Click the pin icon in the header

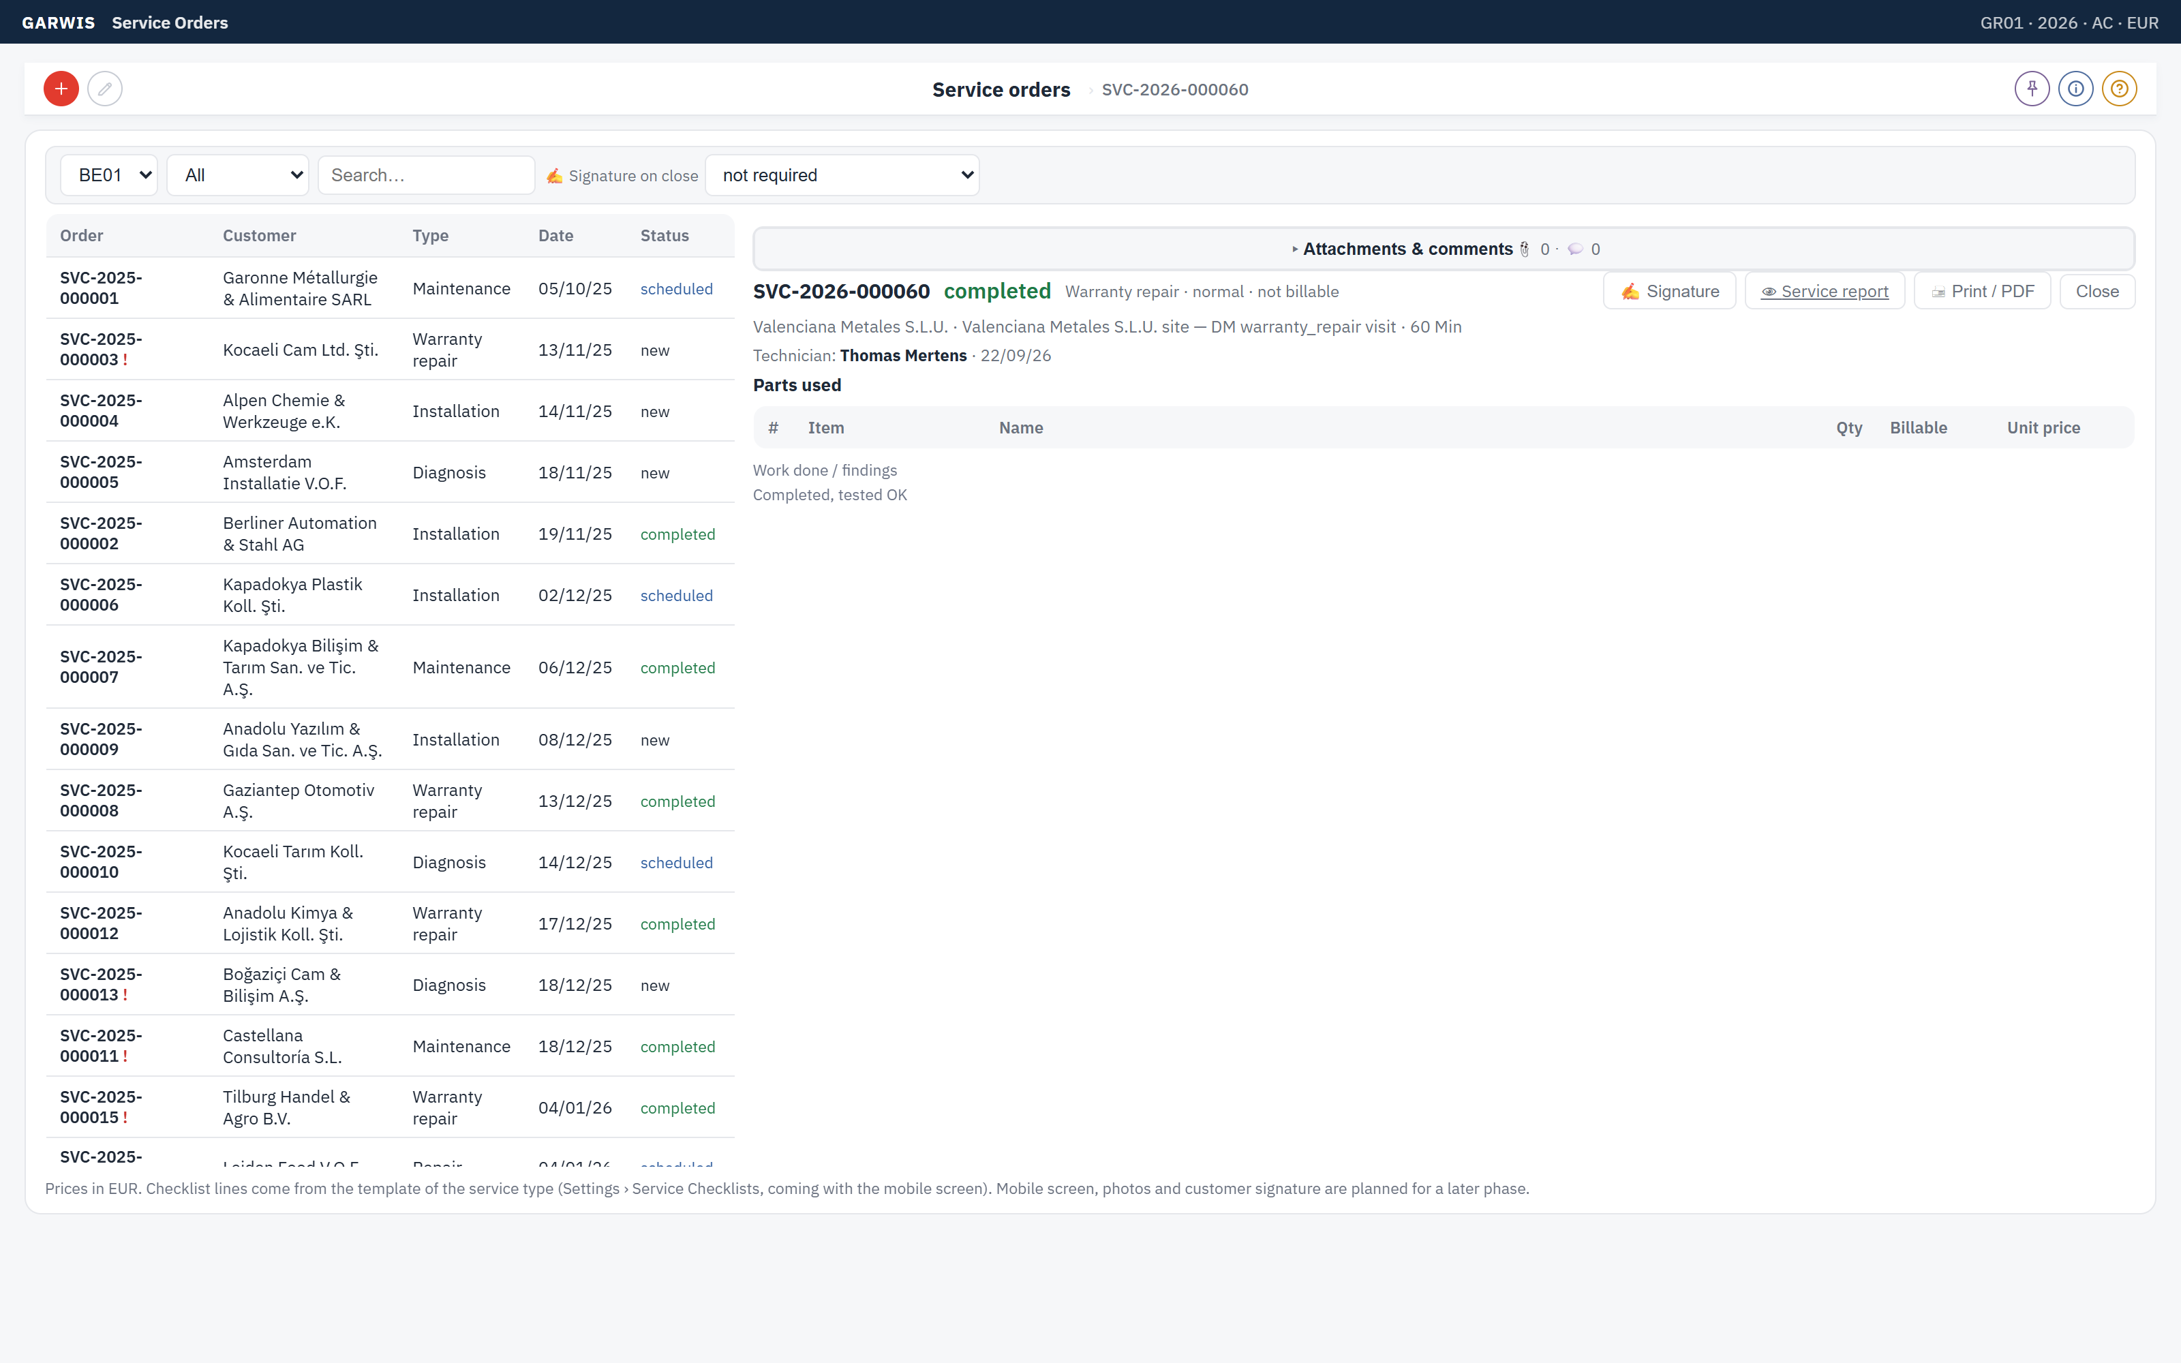2032,89
